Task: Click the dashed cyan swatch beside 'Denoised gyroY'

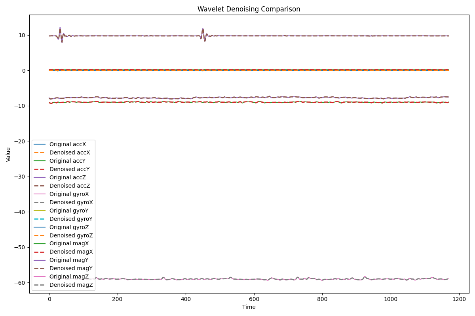Action: (40, 219)
